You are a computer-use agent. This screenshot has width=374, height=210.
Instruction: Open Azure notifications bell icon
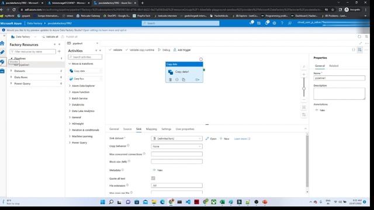tap(266, 23)
